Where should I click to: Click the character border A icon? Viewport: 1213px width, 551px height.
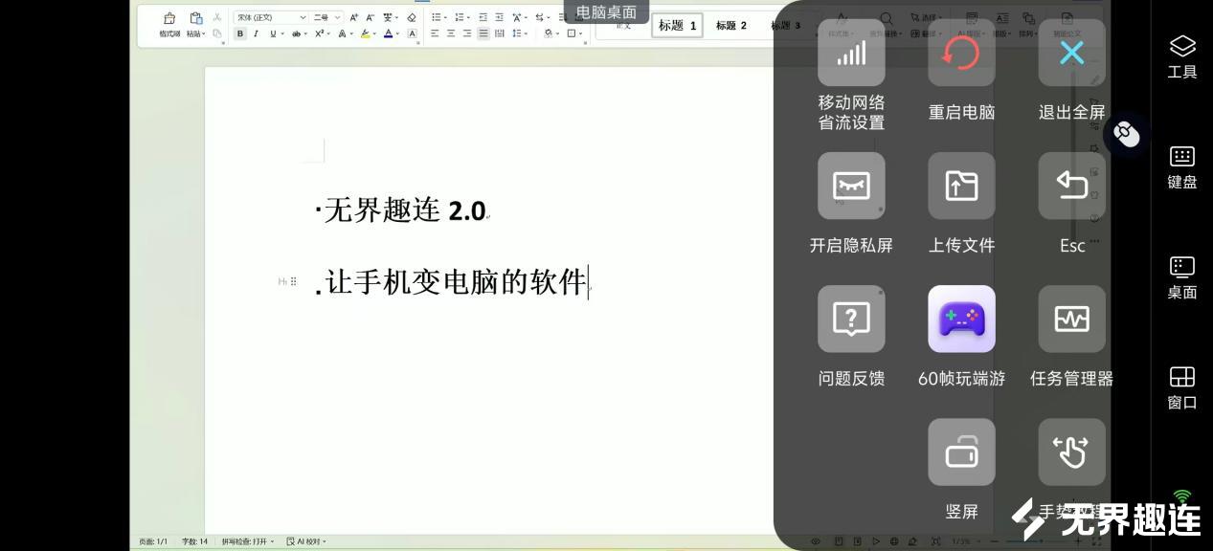(x=412, y=33)
